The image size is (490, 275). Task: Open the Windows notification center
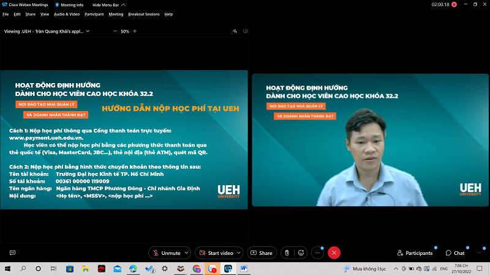click(480, 269)
